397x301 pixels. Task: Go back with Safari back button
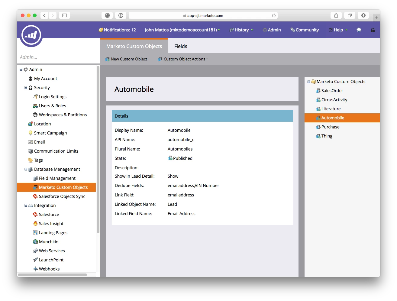pyautogui.click(x=44, y=15)
